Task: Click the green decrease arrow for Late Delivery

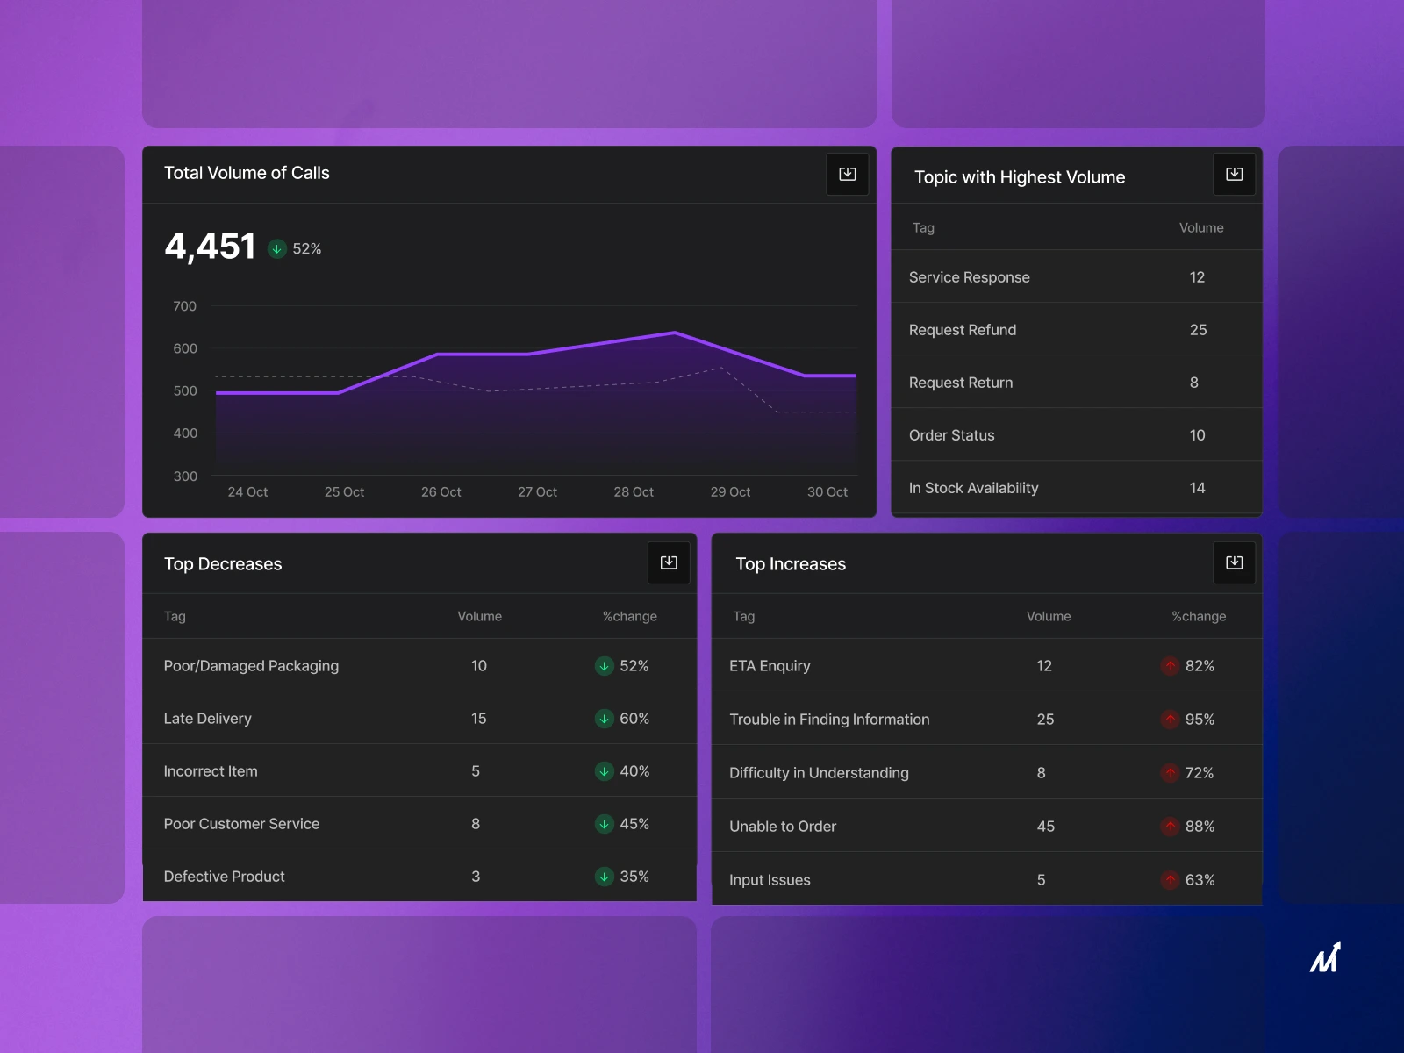Action: (605, 719)
